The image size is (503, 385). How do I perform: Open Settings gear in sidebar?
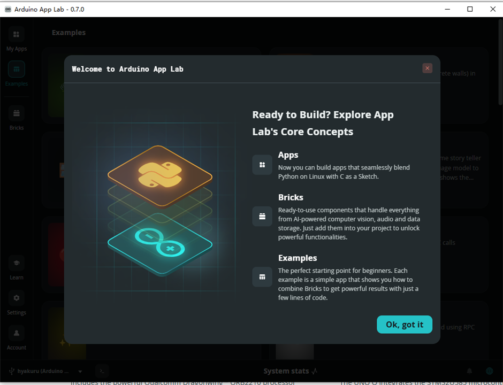pos(17,298)
